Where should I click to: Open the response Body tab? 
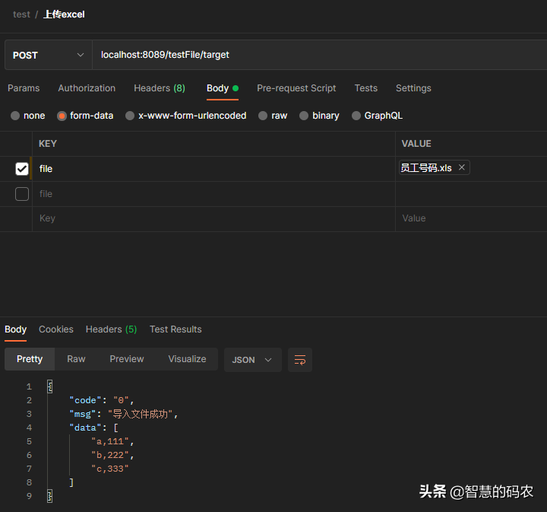point(15,329)
